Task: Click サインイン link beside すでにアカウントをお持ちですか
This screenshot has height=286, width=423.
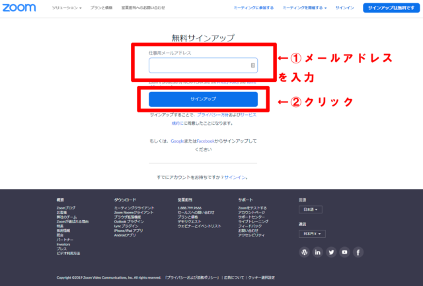Action: click(235, 178)
